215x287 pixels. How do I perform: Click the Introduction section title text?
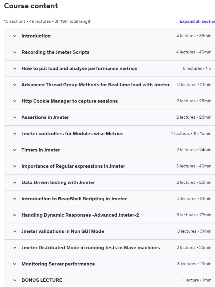(x=36, y=36)
